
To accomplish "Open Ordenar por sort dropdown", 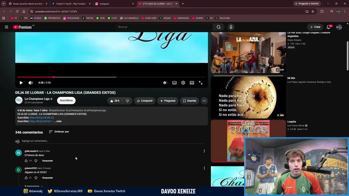I will tap(59, 132).
